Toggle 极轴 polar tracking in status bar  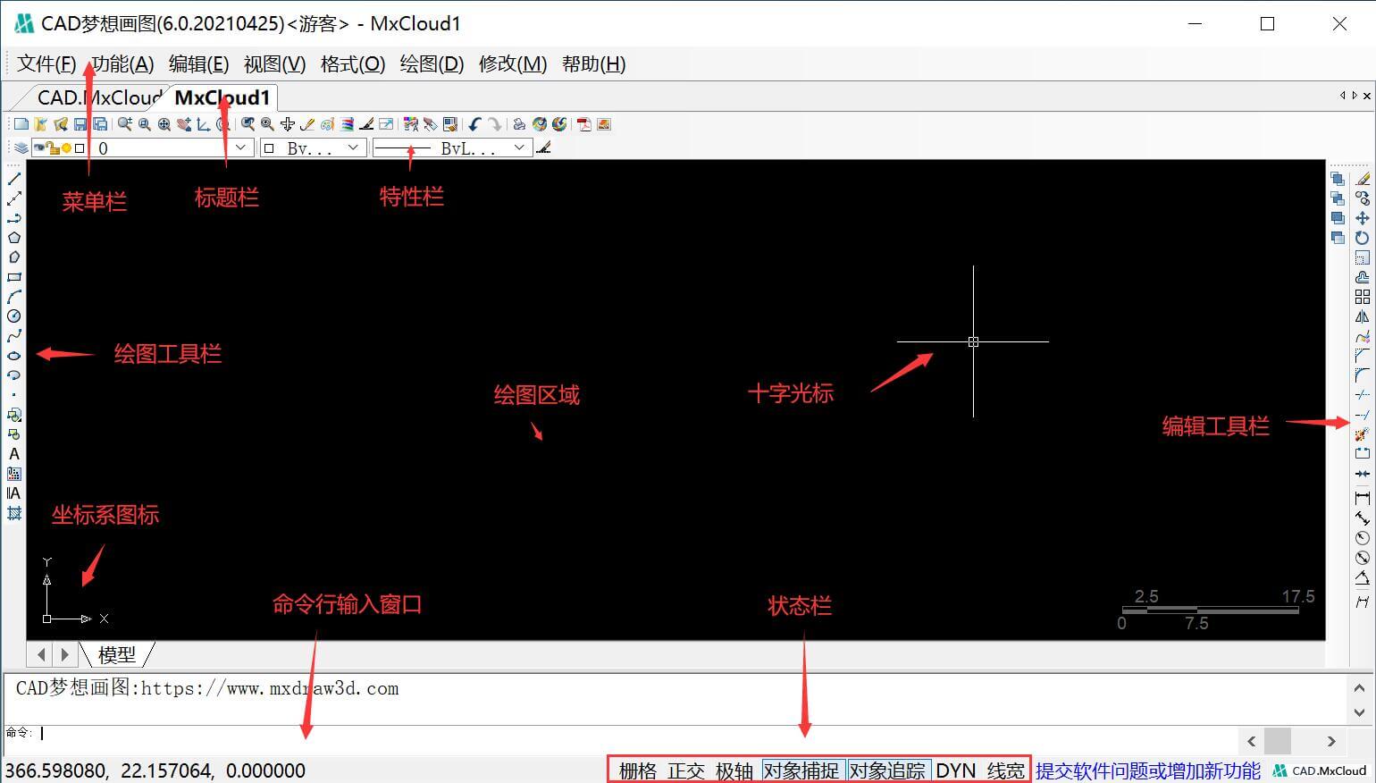pyautogui.click(x=734, y=770)
